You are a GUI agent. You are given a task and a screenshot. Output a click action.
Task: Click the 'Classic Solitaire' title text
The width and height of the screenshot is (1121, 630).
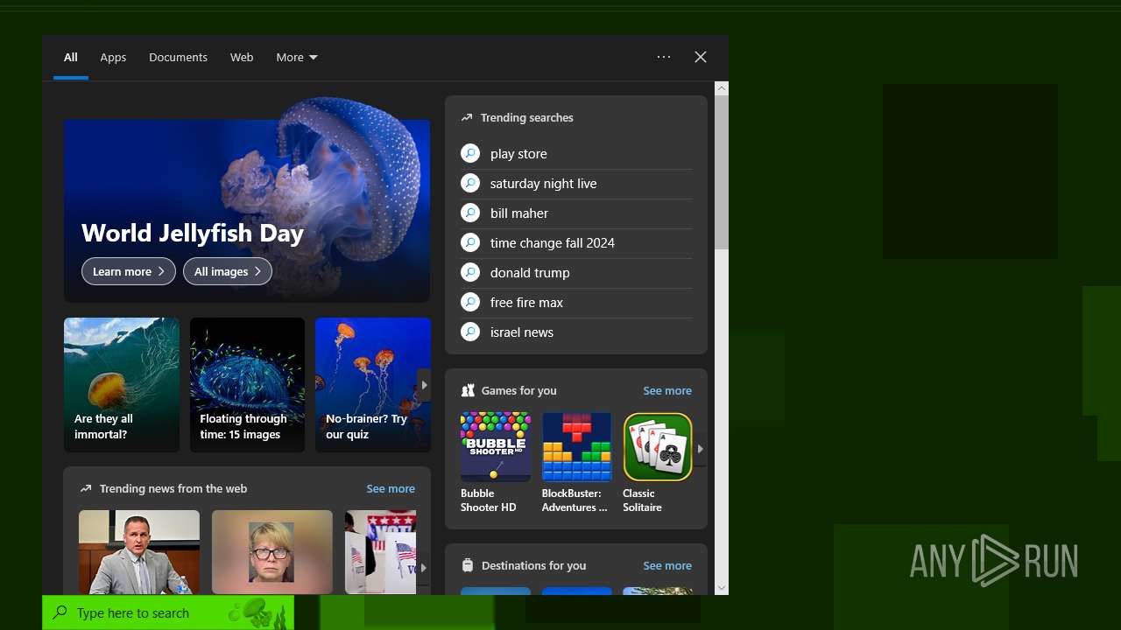(x=643, y=500)
